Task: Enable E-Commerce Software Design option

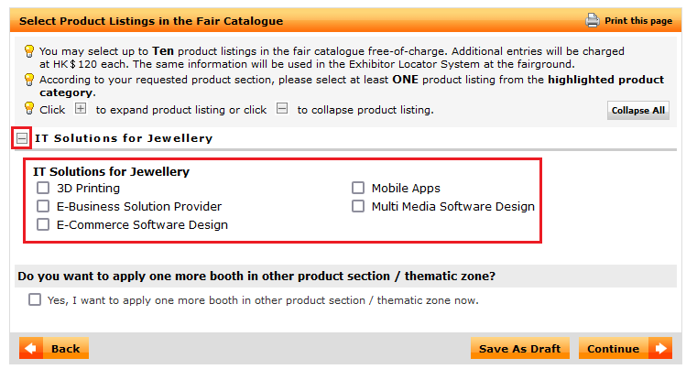Action: point(43,224)
